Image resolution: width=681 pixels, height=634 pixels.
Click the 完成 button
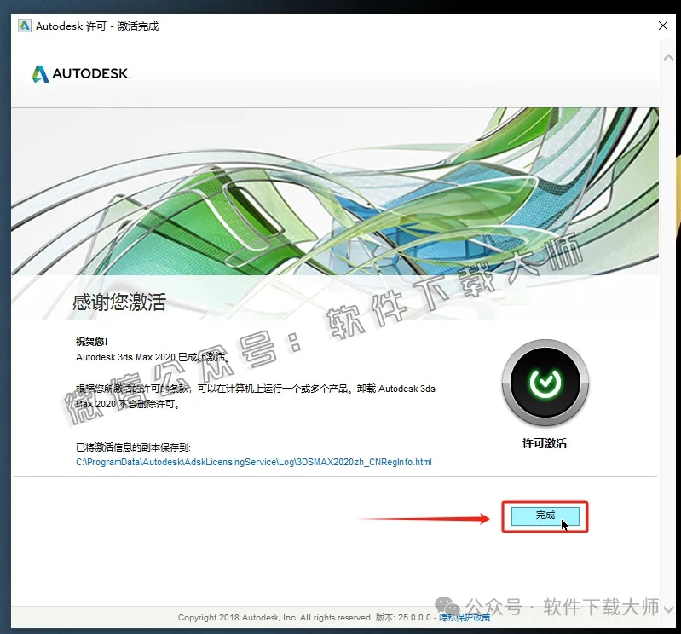point(545,516)
